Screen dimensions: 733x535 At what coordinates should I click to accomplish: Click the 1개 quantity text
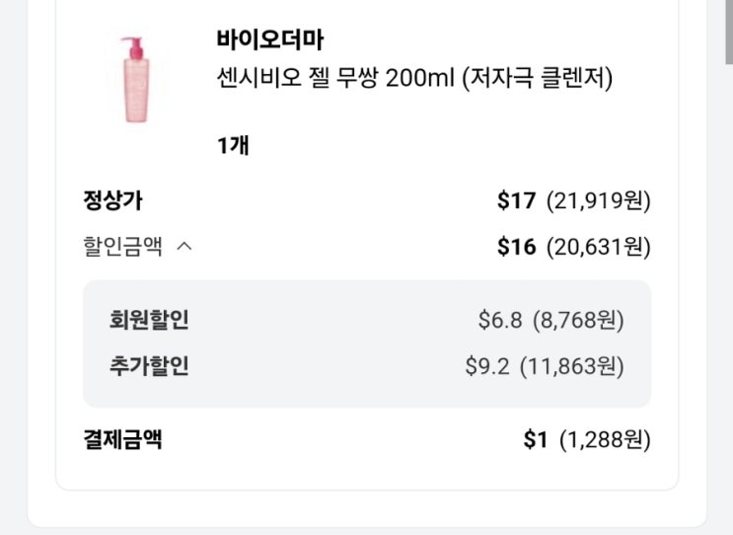click(233, 145)
